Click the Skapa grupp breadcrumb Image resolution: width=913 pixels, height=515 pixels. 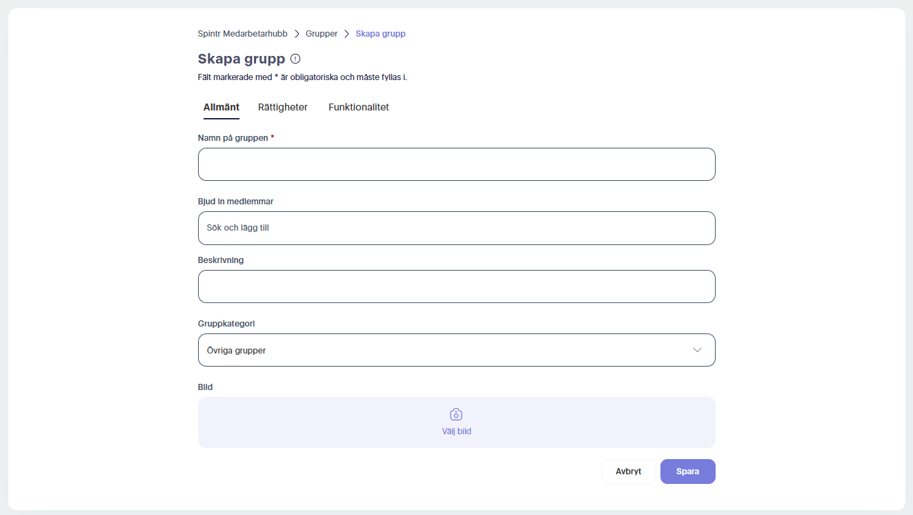point(381,33)
